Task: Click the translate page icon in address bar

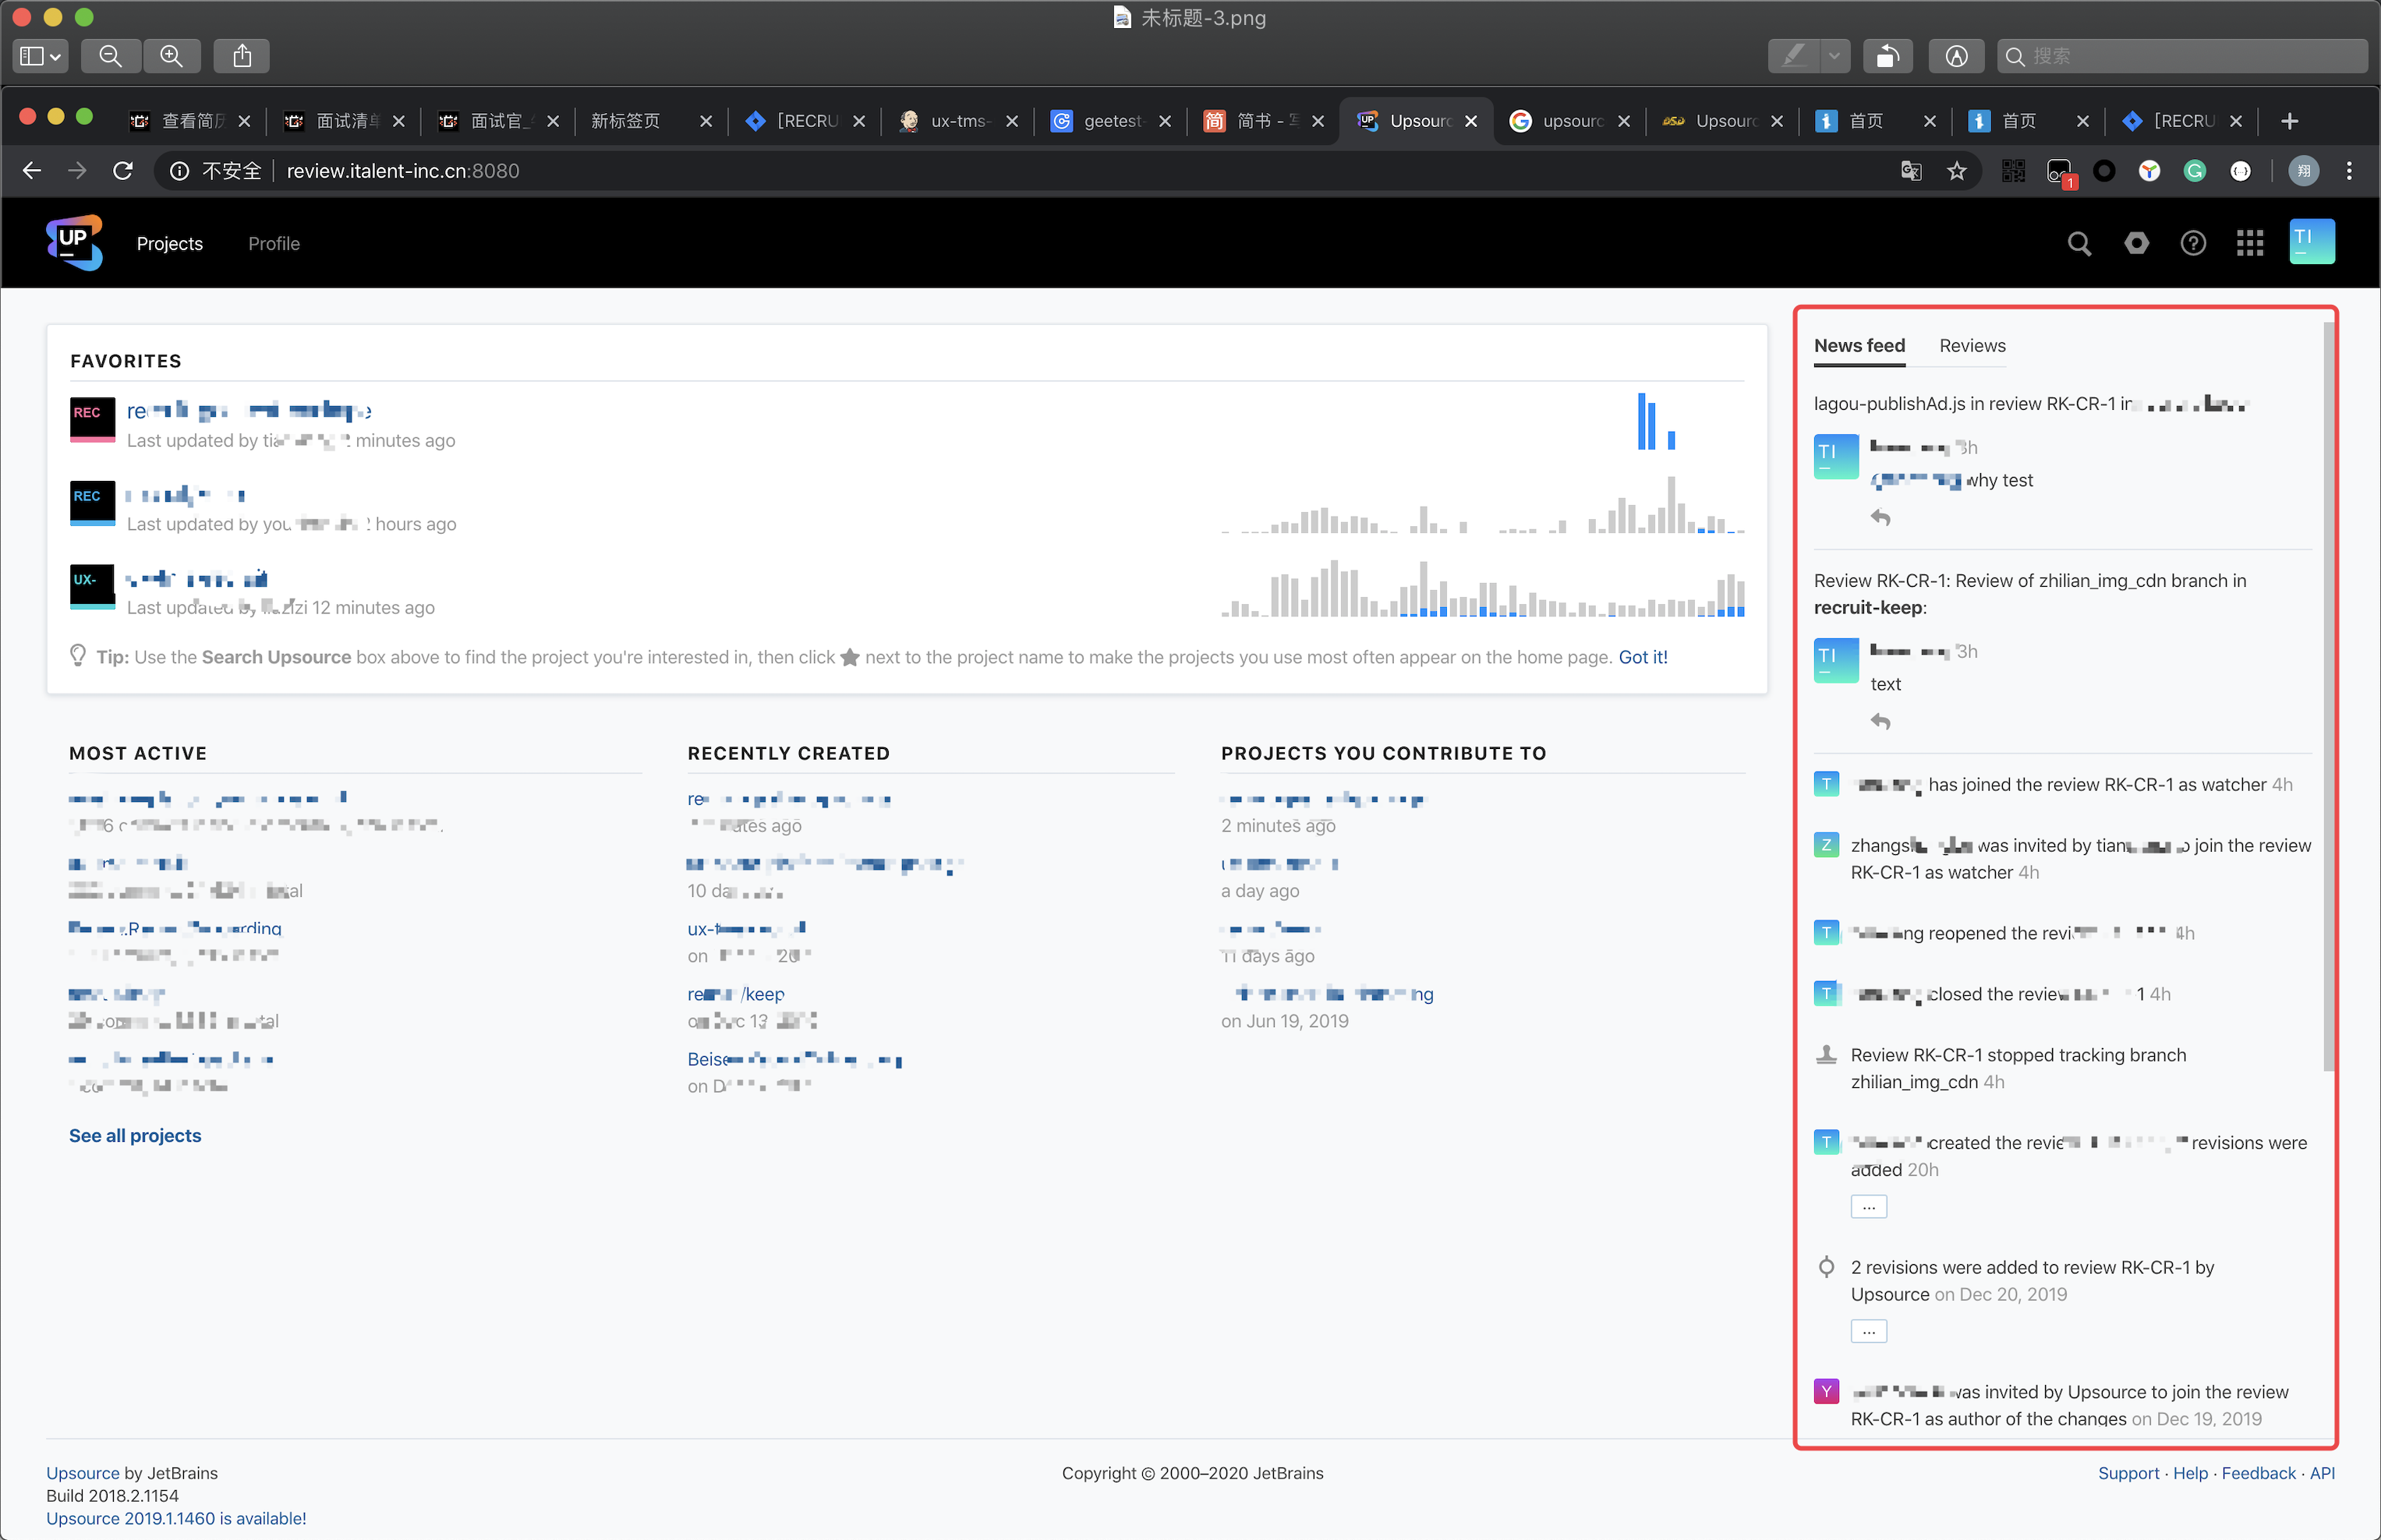Action: tap(1911, 171)
